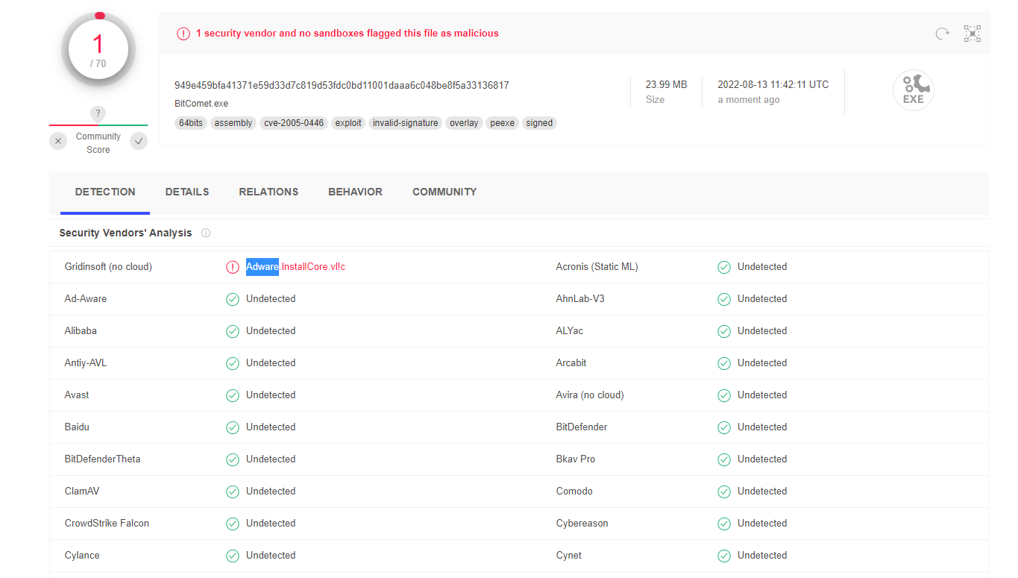Vote the file as harmless with check button
Viewport: 1018px width, 578px height.
139,142
